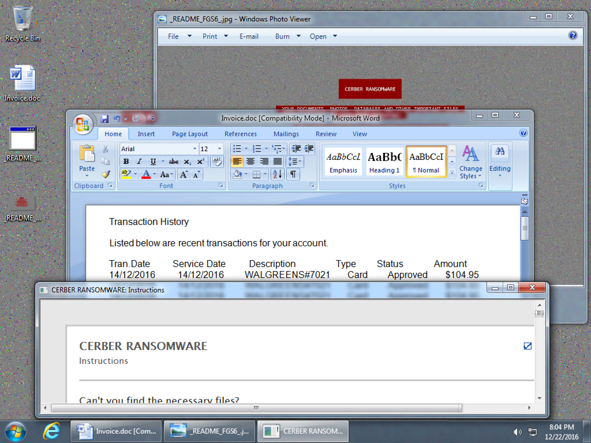591x443 pixels.
Task: Toggle Superscript formatting
Action: tap(200, 162)
